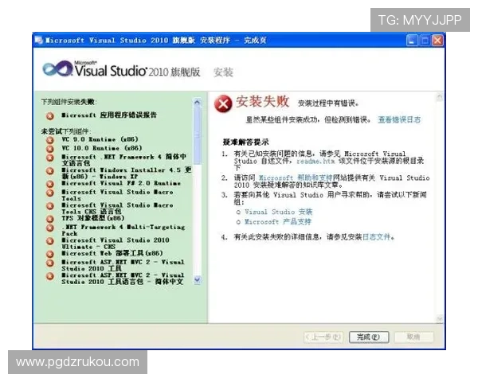The width and height of the screenshot is (478, 382).
Task: Open the 日志文件 link
Action: click(376, 236)
